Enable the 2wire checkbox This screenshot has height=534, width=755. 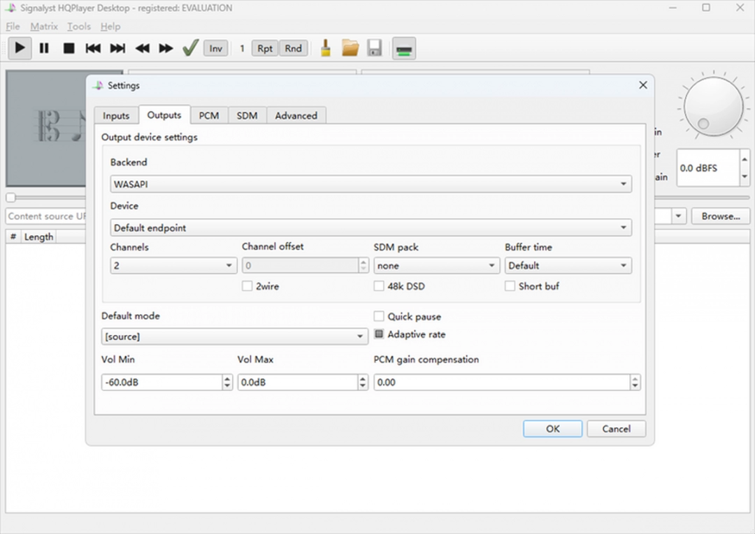(247, 286)
